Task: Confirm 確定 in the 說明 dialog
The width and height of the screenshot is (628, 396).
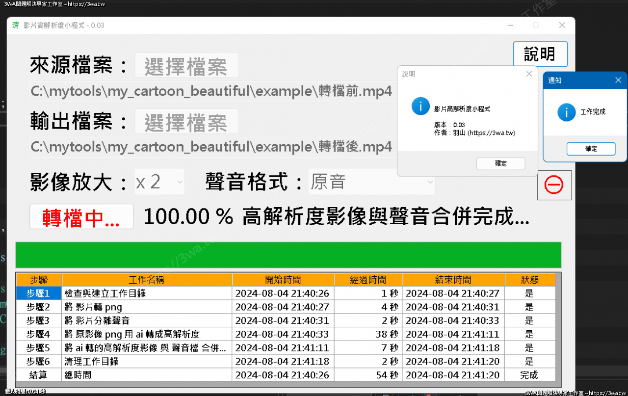Action: pyautogui.click(x=500, y=163)
